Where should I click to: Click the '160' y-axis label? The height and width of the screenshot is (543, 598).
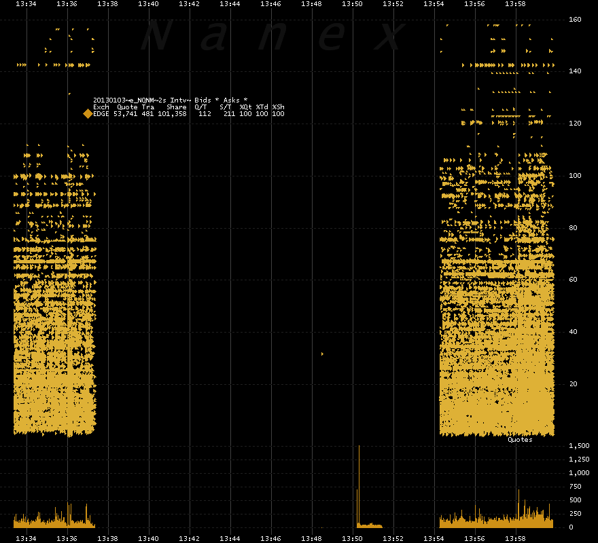point(575,19)
